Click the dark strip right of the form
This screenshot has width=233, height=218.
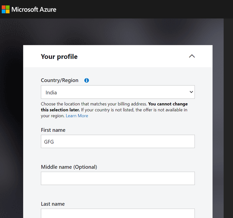228,121
